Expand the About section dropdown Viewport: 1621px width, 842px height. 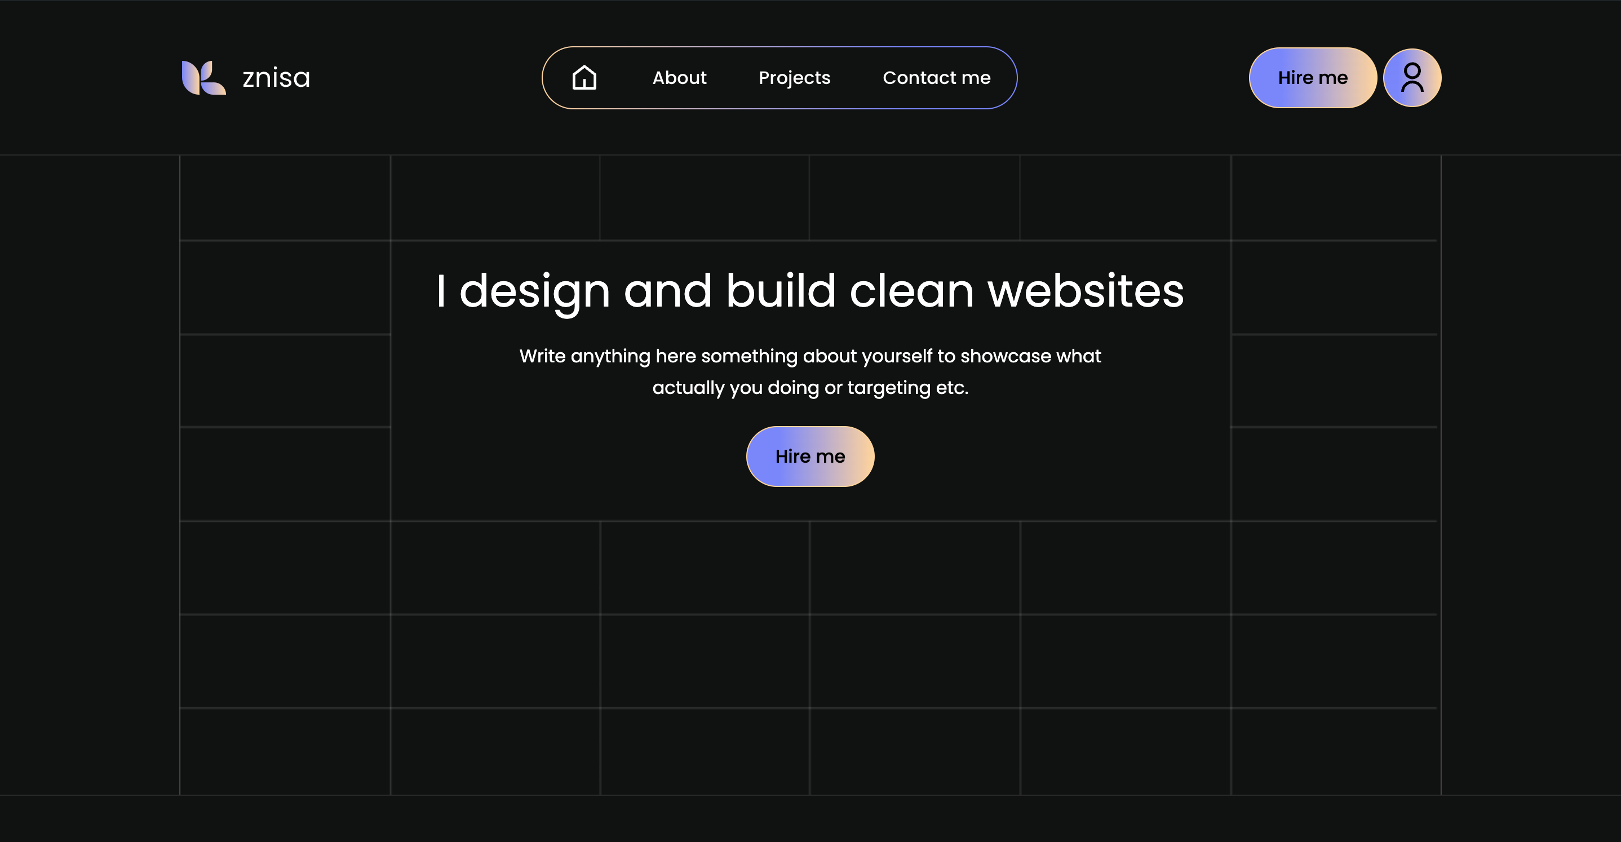point(680,77)
